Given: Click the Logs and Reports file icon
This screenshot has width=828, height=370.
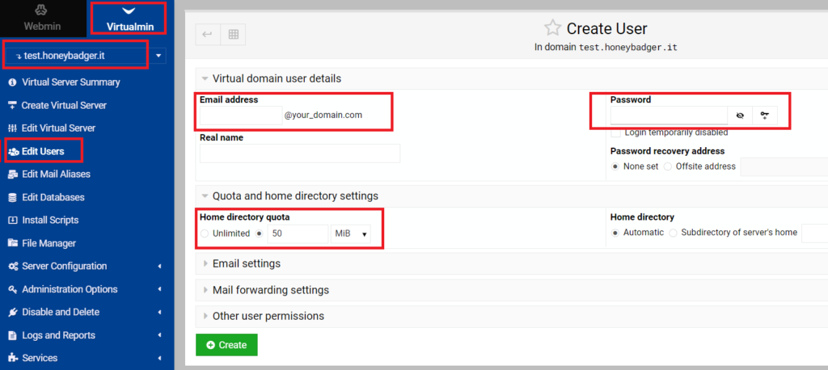Looking at the screenshot, I should (x=13, y=335).
